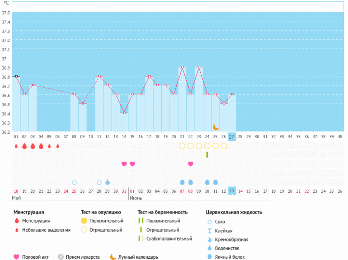Click the negative pregnancy test mark on day 24
This screenshot has width=348, height=260.
(207, 155)
